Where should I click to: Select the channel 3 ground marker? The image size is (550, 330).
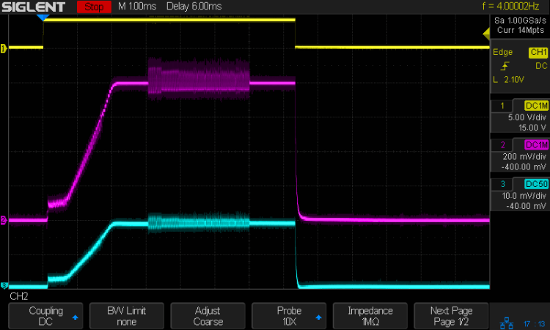pyautogui.click(x=4, y=285)
